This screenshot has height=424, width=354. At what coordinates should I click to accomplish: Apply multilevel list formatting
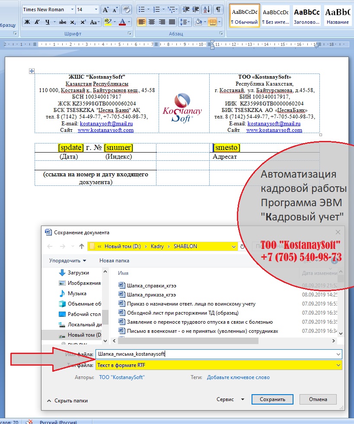(x=171, y=10)
